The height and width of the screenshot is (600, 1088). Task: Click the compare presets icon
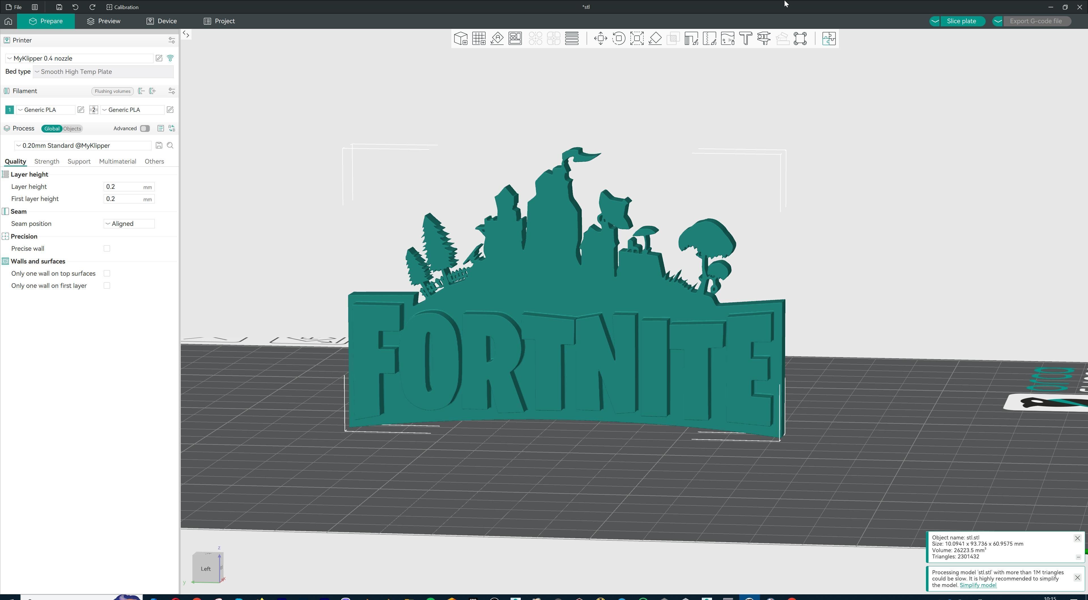[x=171, y=129]
